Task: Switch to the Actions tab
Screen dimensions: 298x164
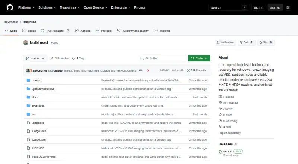Action: pos(83,31)
